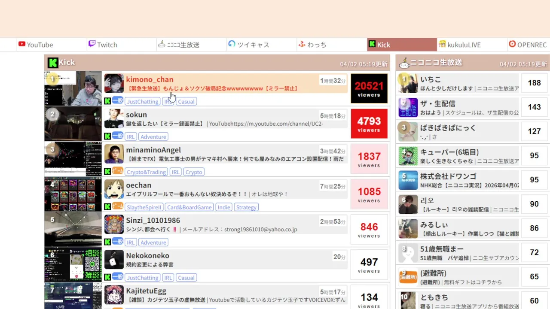The height and width of the screenshot is (309, 550).
Task: Switch to the OPENREC tab
Action: (529, 45)
